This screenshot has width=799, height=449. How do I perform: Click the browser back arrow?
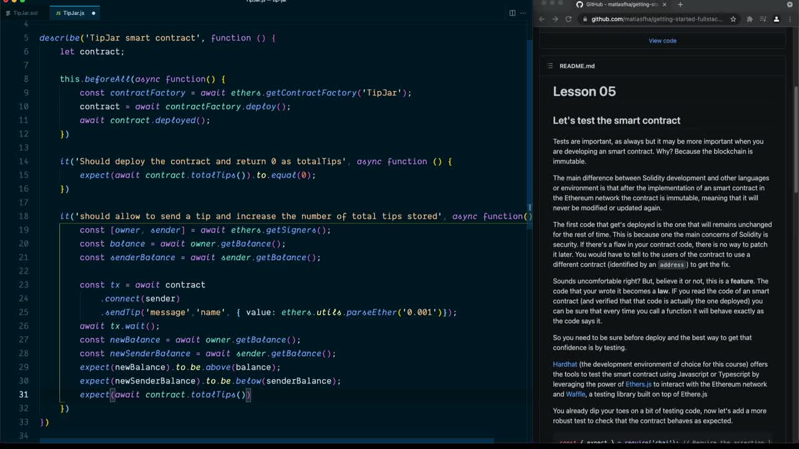tap(541, 19)
